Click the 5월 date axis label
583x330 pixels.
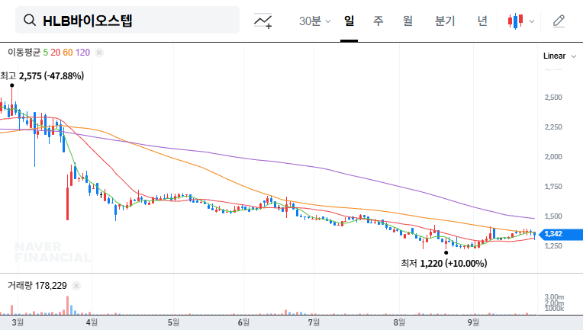pos(173,322)
